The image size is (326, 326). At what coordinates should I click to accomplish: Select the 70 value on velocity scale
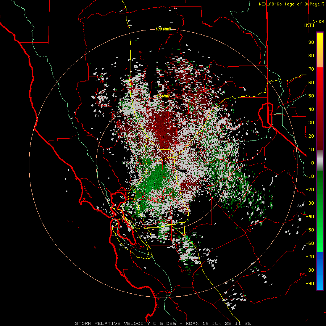click(x=311, y=69)
